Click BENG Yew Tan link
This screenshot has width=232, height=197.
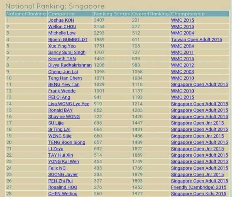[x=64, y=85]
